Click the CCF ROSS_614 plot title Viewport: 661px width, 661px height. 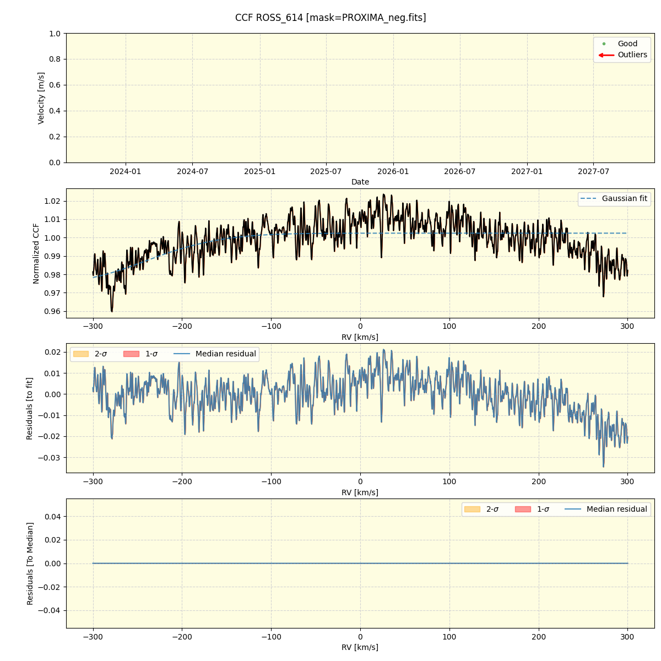[x=330, y=18]
